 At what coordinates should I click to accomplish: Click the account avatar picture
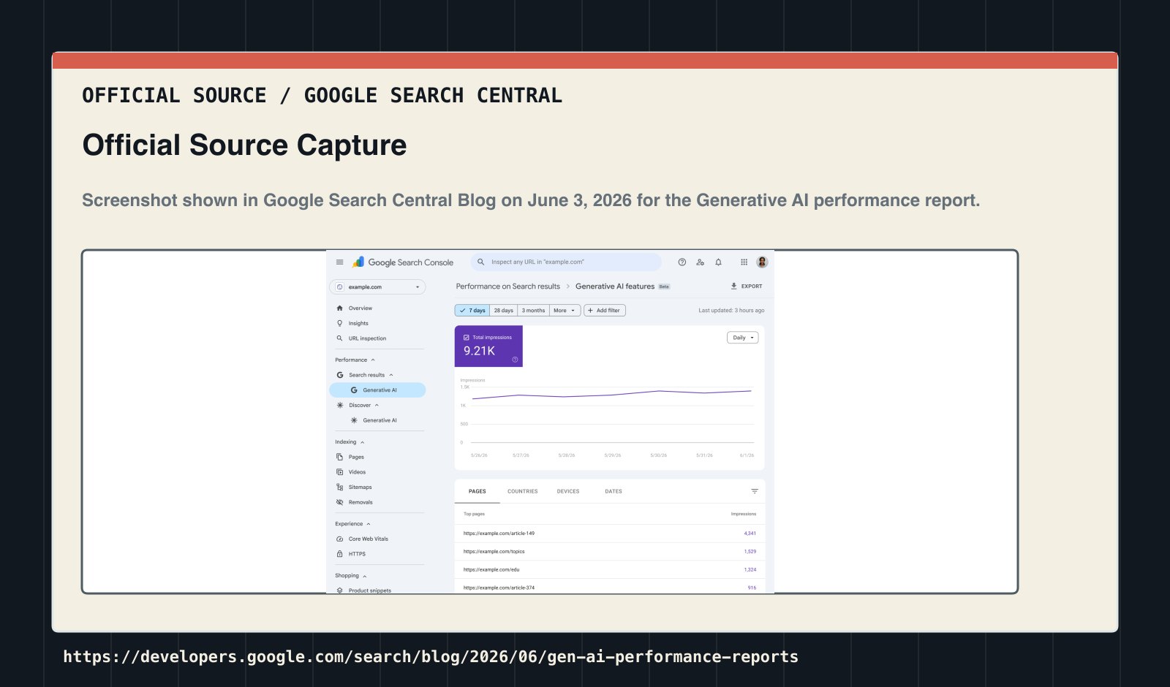pos(762,262)
